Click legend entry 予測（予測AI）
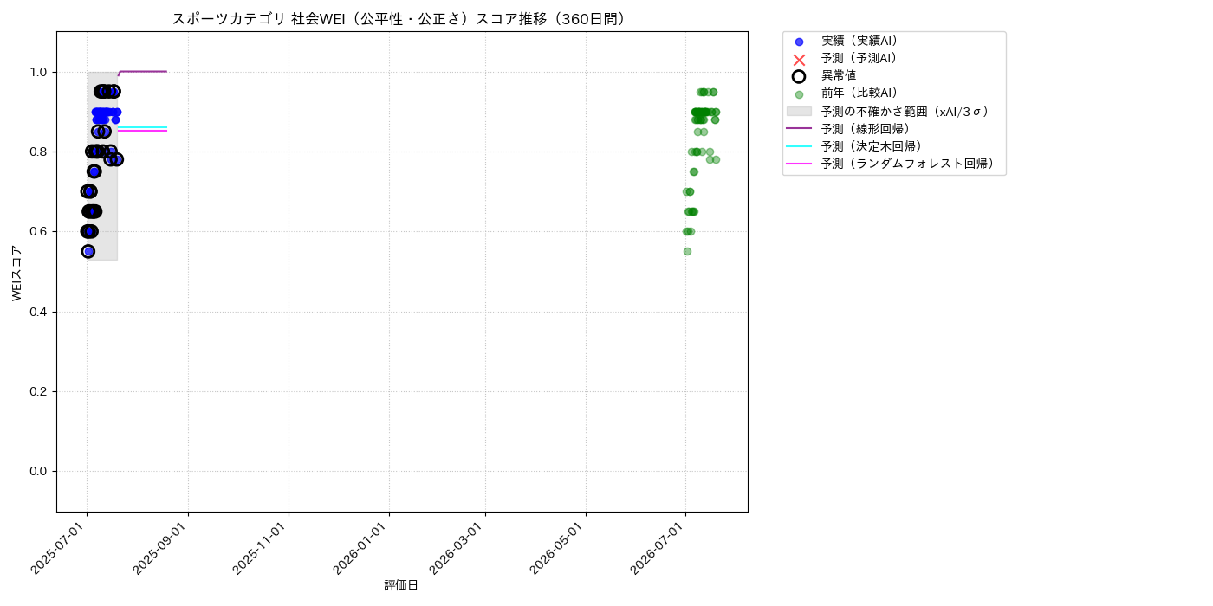This screenshot has width=1213, height=606. pyautogui.click(x=859, y=58)
